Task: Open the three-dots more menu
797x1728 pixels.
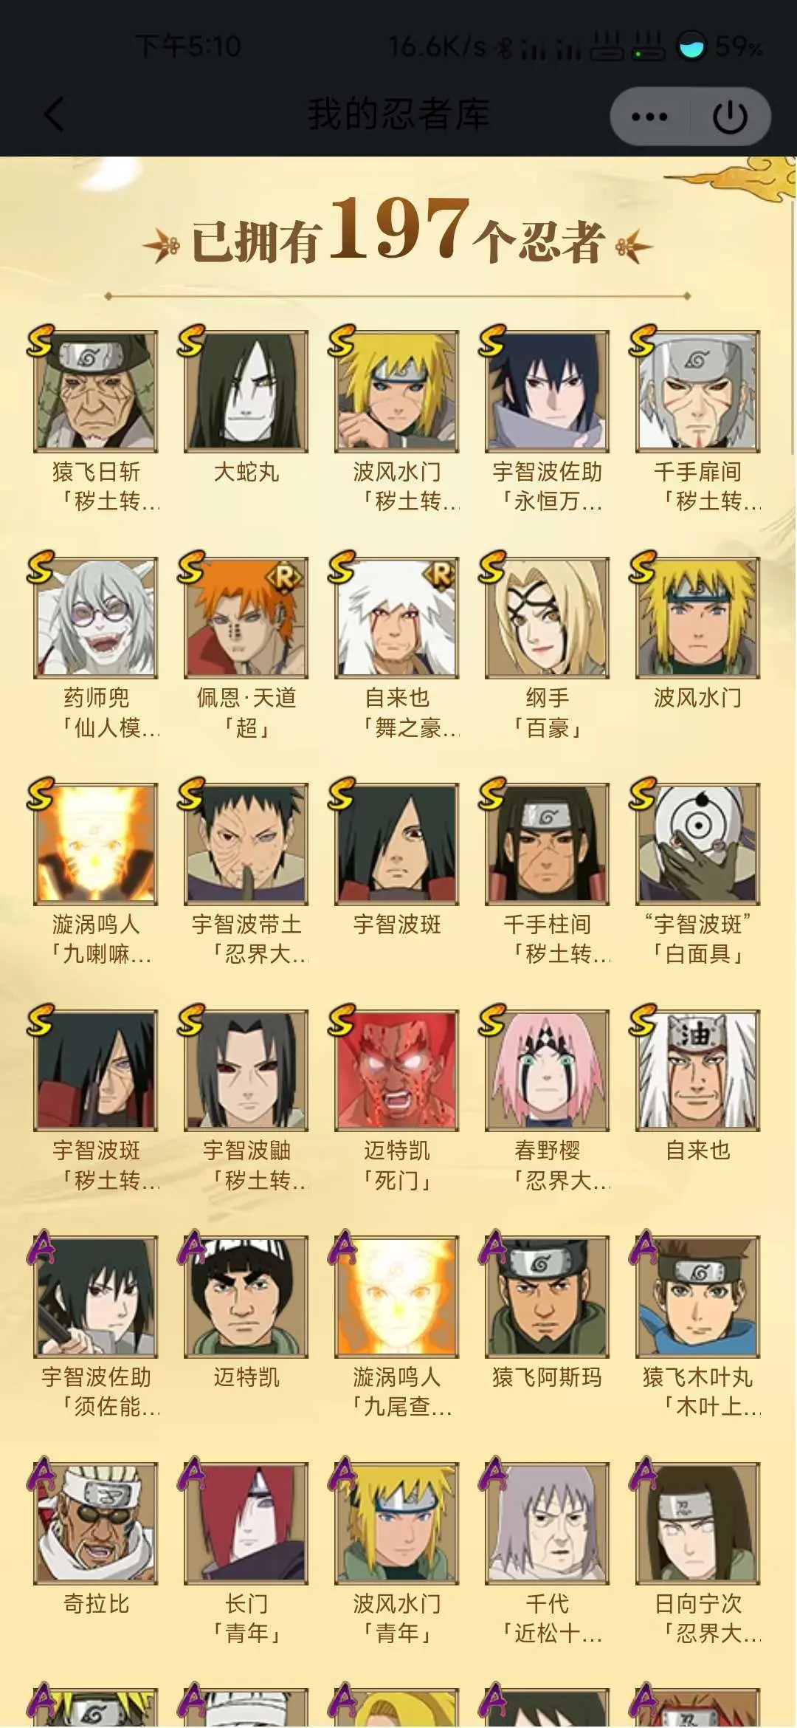Action: (x=649, y=116)
